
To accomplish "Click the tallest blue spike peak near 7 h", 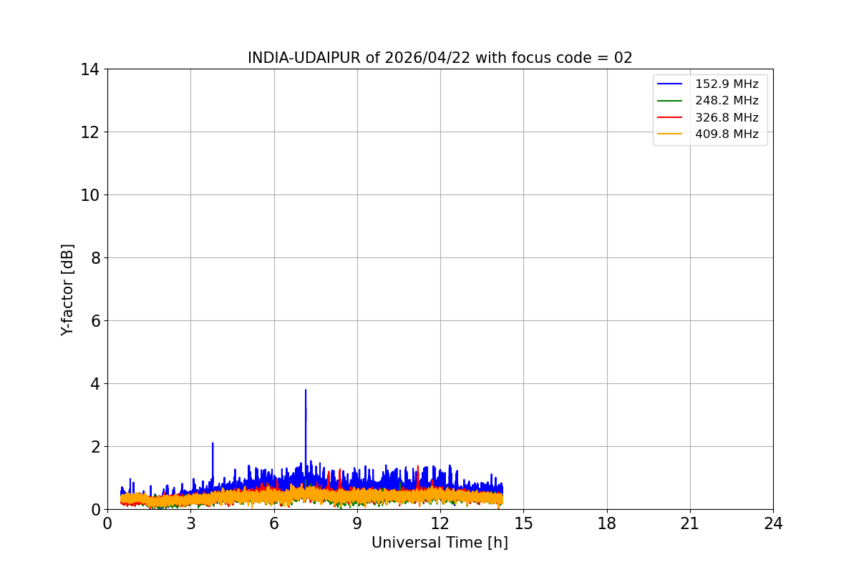I will [306, 391].
